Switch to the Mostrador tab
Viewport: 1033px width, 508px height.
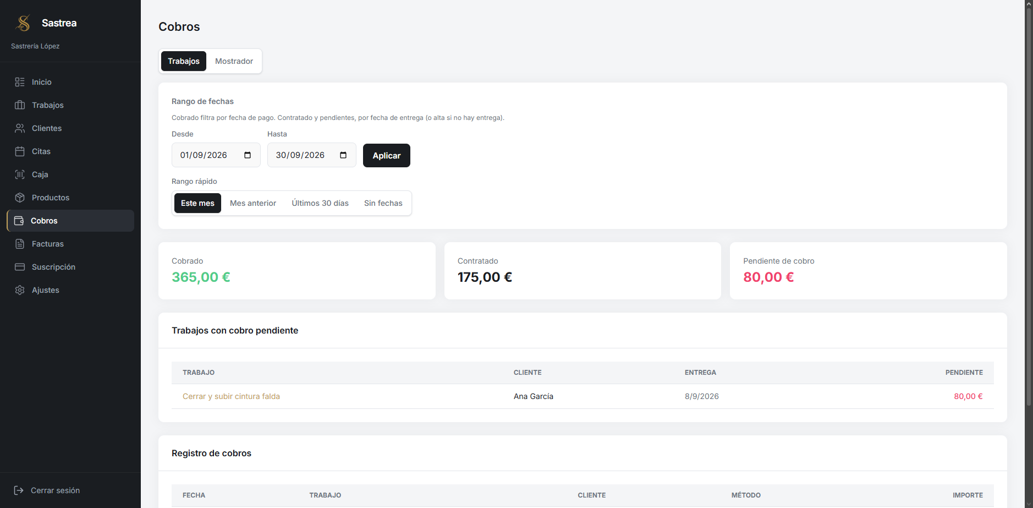point(234,61)
